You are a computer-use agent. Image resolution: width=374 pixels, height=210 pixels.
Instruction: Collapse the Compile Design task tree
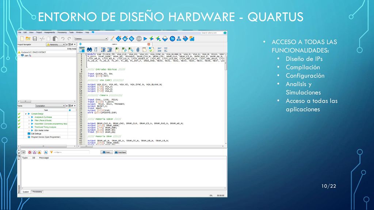point(26,114)
